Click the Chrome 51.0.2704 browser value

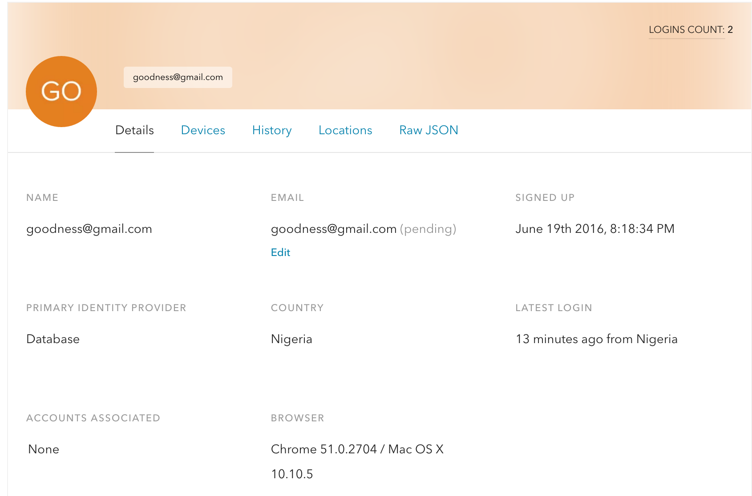357,461
